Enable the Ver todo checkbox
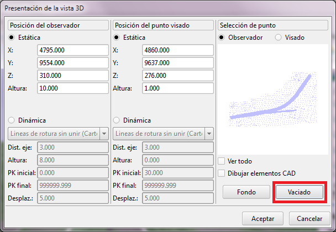This screenshot has height=232, width=336. [222, 161]
